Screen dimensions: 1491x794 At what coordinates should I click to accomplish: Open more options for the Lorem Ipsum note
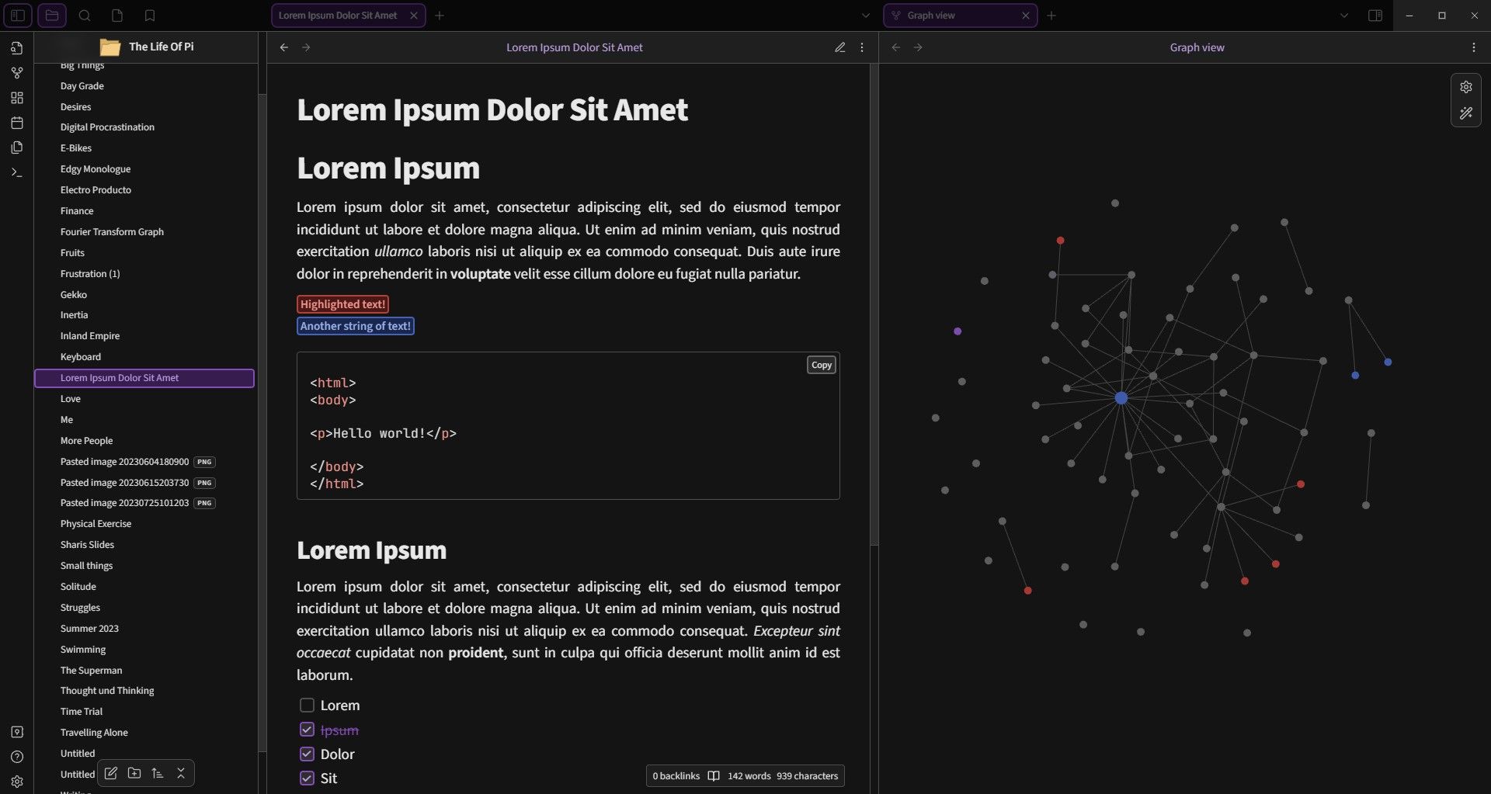point(861,47)
